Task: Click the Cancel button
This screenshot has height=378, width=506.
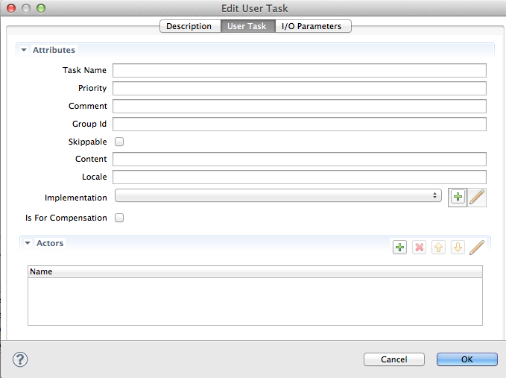Action: [393, 359]
